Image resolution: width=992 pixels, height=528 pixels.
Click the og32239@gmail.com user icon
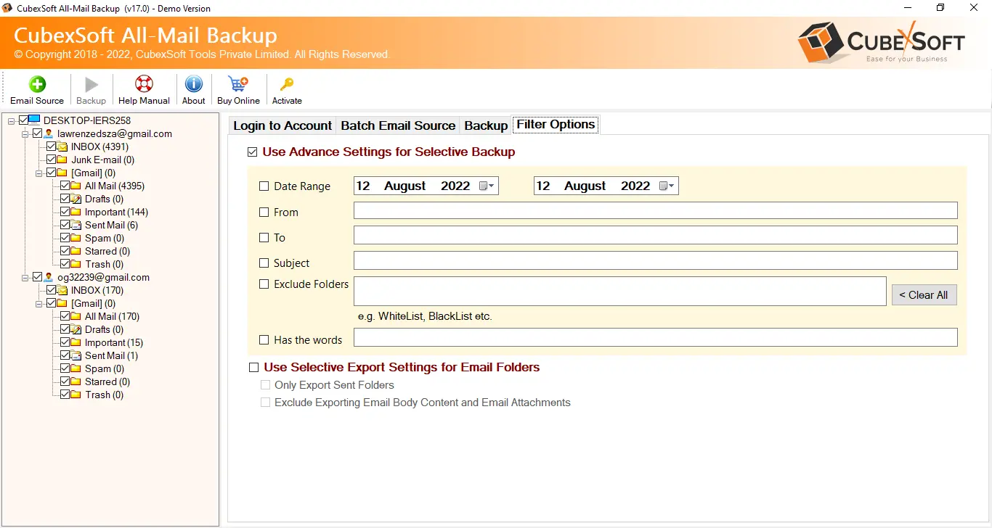tap(49, 277)
